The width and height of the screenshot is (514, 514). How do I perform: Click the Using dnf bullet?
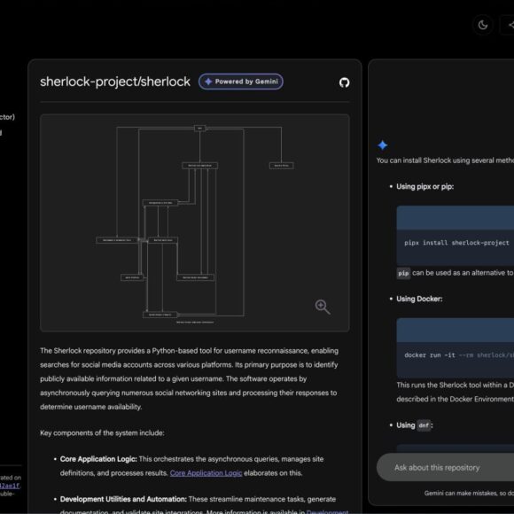(x=415, y=425)
